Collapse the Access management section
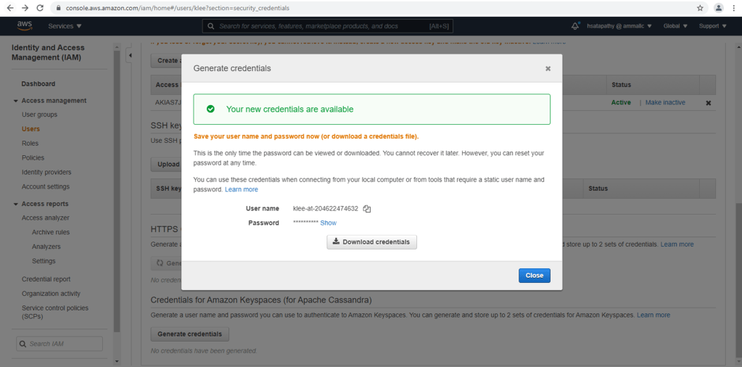The width and height of the screenshot is (742, 367). pyautogui.click(x=16, y=101)
